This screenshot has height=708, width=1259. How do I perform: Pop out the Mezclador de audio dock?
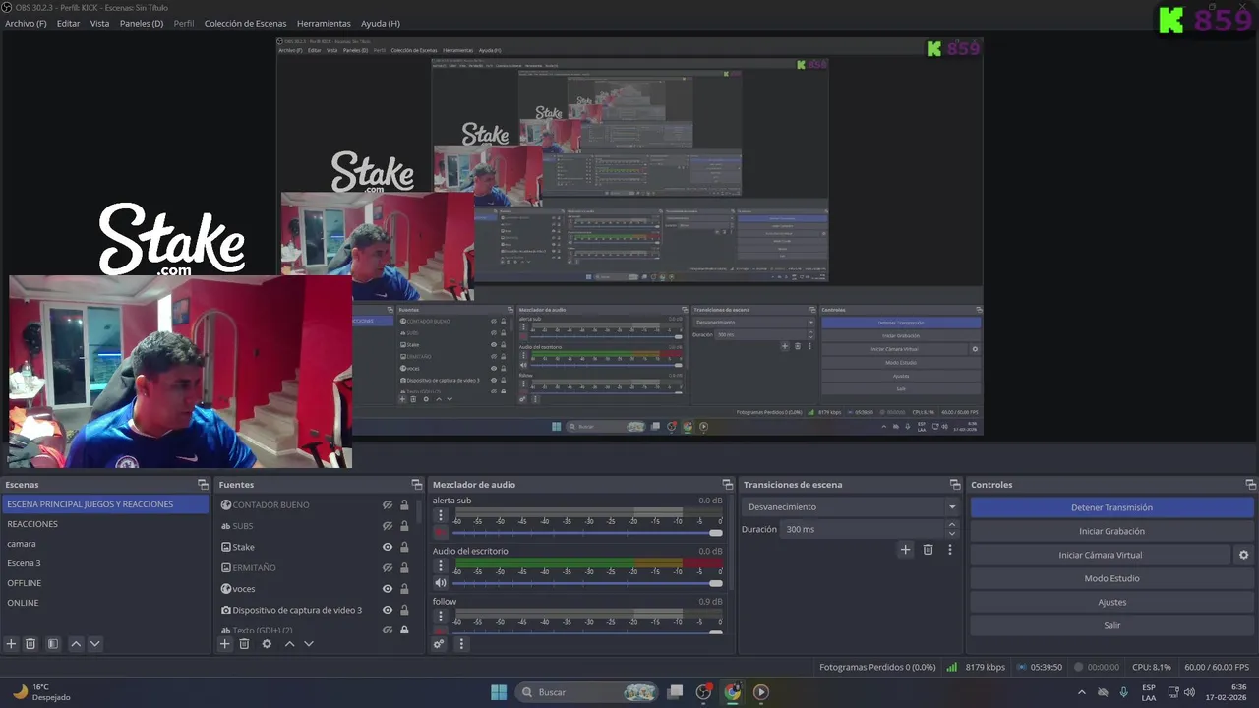728,485
